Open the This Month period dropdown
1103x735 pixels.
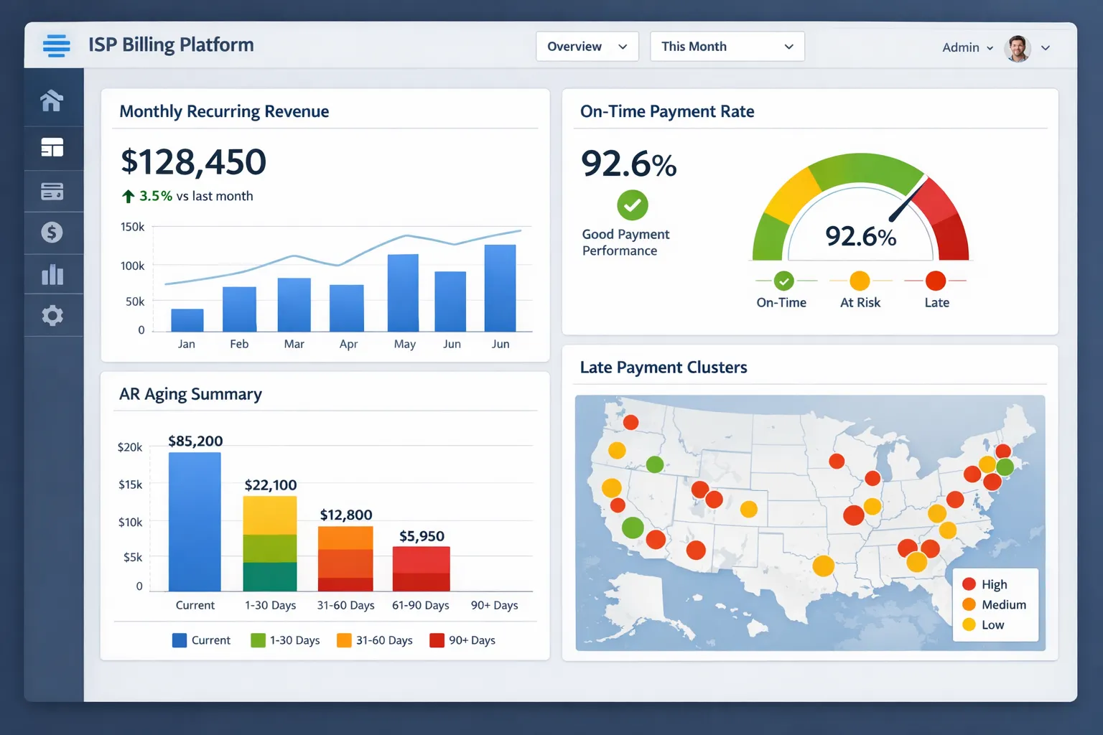(x=727, y=47)
